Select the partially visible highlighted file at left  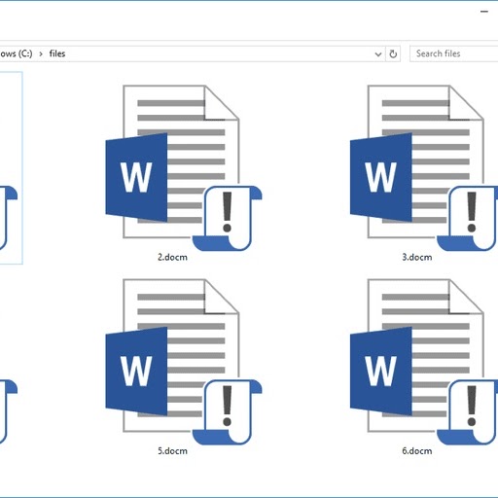[x=11, y=168]
